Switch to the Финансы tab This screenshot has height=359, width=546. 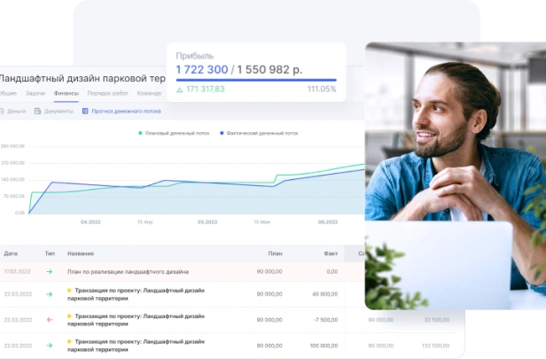(x=66, y=93)
